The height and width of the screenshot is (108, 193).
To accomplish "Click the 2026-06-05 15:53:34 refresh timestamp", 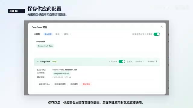I will (x=62, y=77).
